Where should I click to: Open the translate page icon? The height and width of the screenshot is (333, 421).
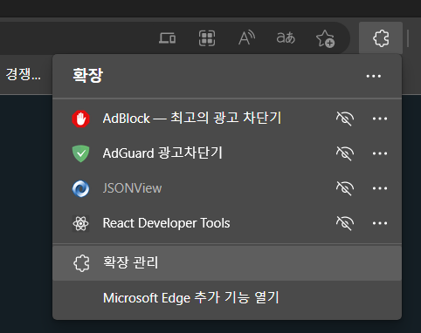[x=286, y=38]
